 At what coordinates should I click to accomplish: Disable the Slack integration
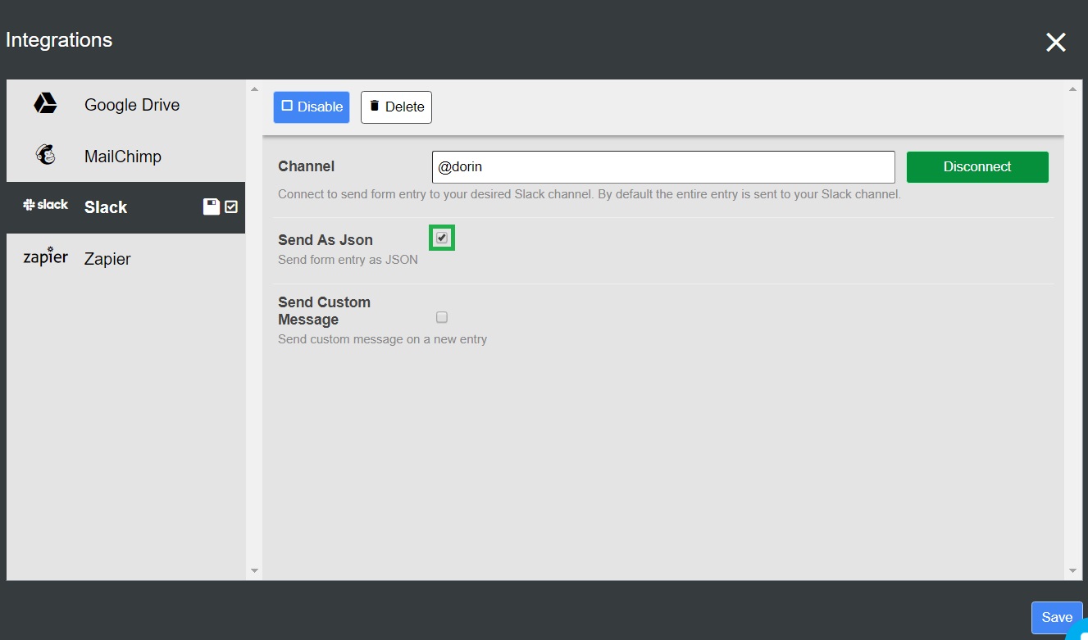pyautogui.click(x=312, y=107)
